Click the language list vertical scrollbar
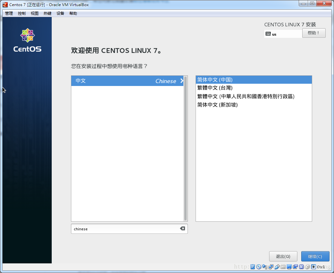 click(x=186, y=149)
